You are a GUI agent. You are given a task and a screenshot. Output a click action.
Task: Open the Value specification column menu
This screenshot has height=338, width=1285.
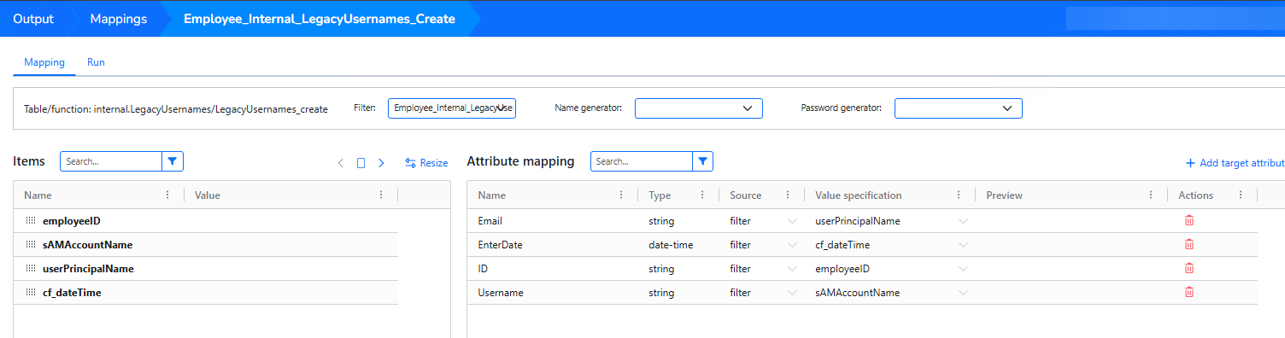959,195
